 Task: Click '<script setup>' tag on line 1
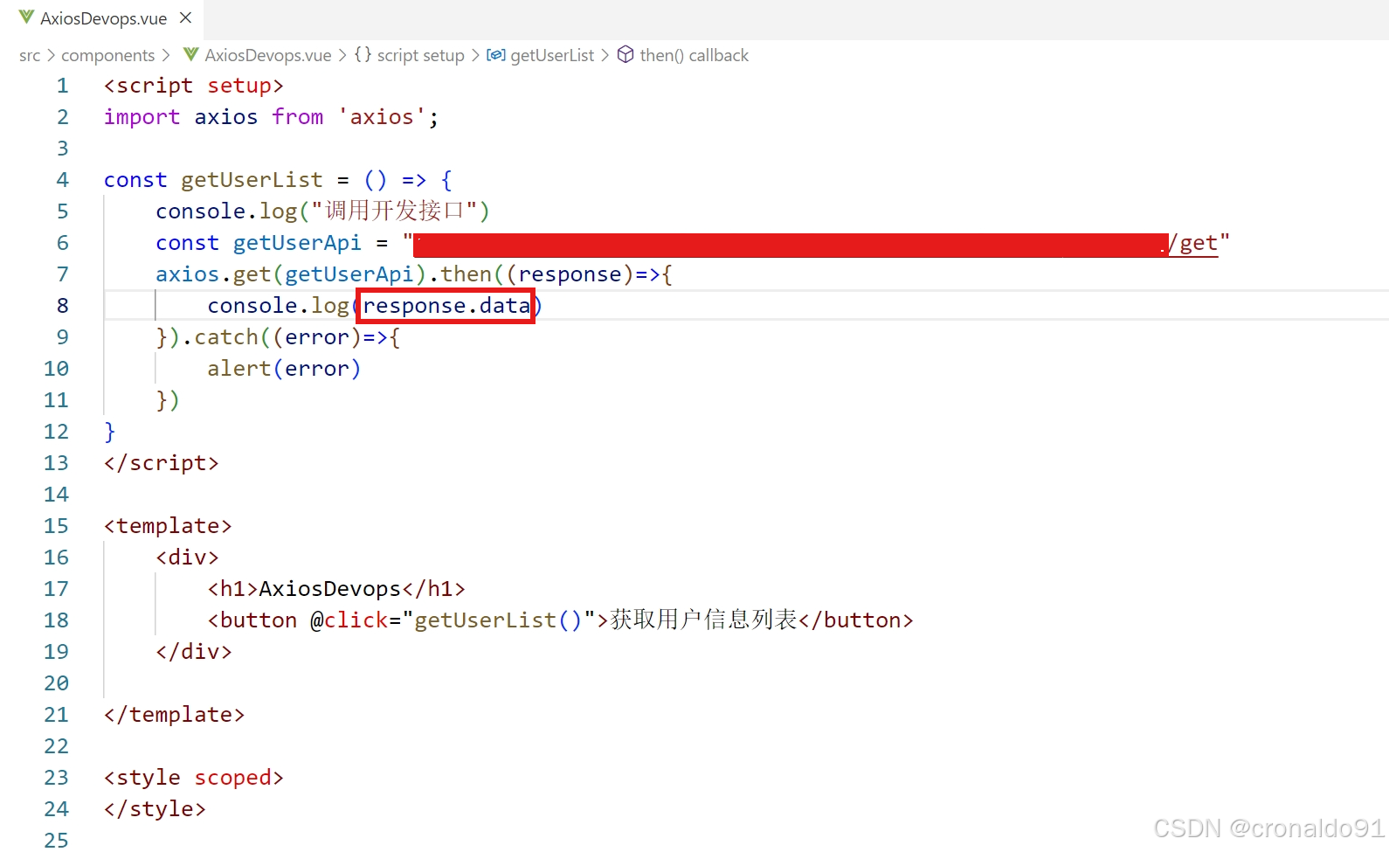click(194, 86)
